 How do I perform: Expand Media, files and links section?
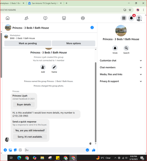click(121, 74)
